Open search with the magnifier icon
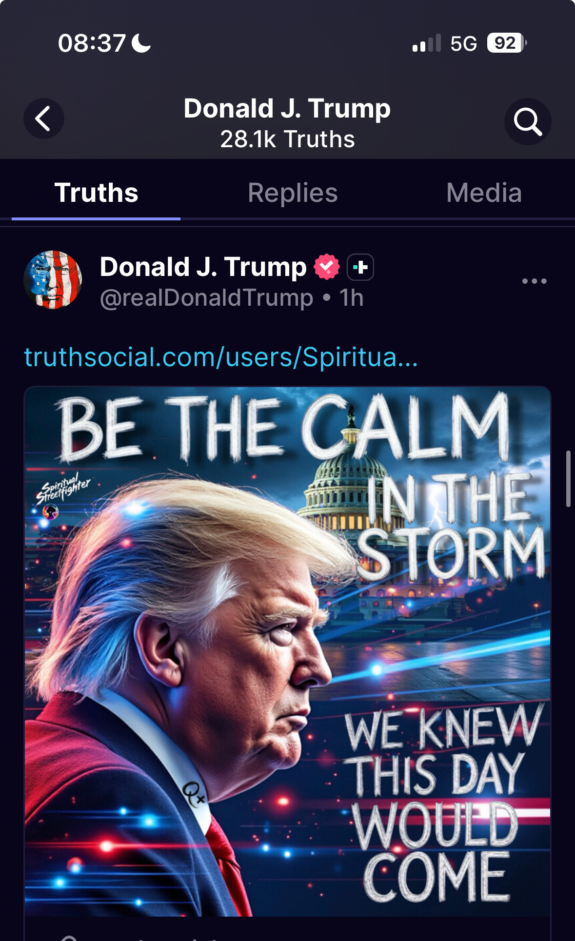The width and height of the screenshot is (575, 941). pyautogui.click(x=528, y=121)
